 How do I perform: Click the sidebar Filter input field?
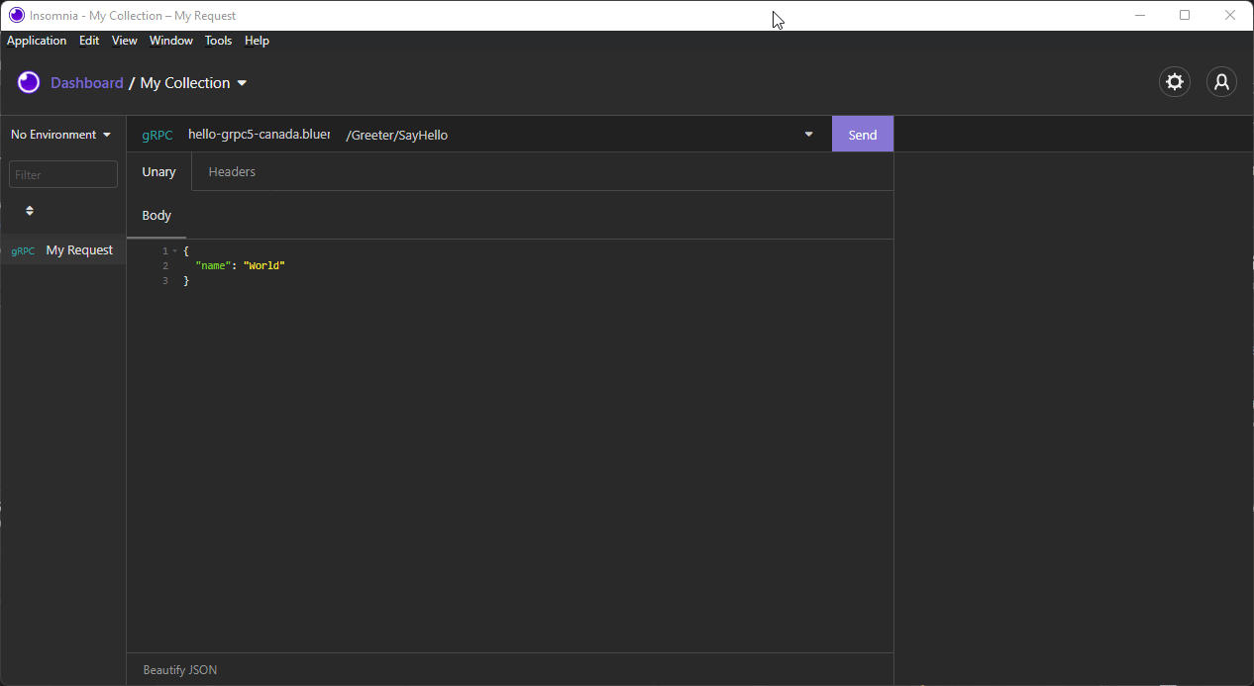coord(63,174)
